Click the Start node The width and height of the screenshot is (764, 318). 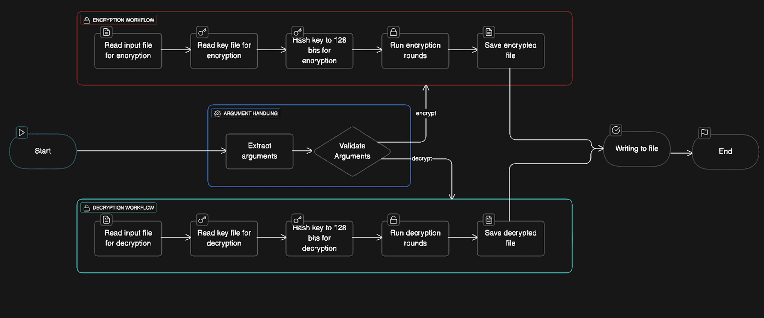click(43, 151)
